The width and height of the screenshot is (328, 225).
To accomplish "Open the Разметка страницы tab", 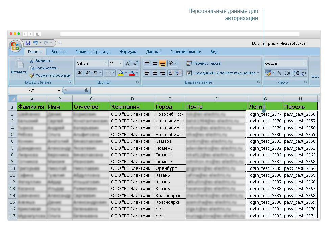I will click(x=93, y=52).
